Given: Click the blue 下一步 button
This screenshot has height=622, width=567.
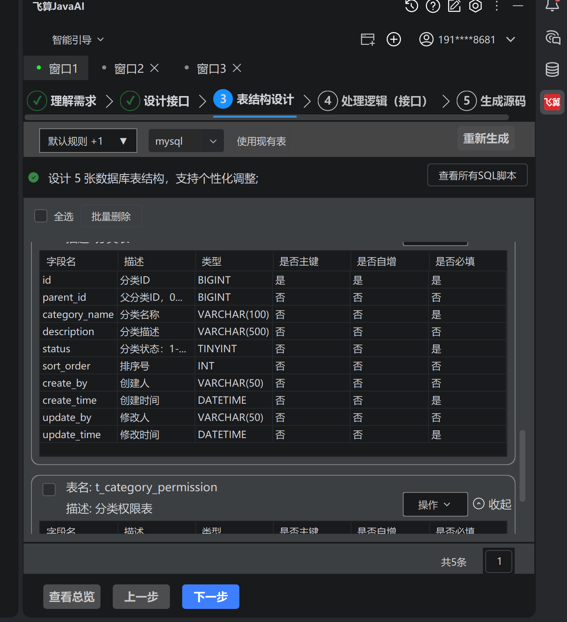Looking at the screenshot, I should point(211,597).
